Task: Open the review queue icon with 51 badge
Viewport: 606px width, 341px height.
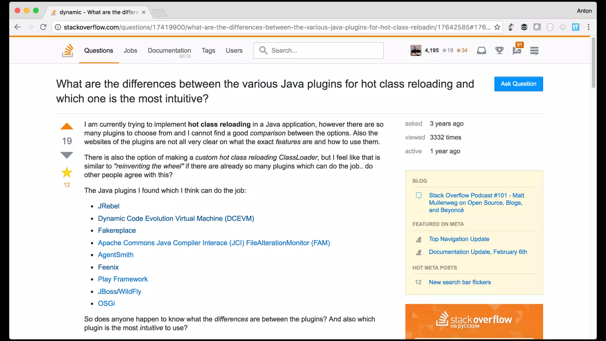Action: [x=517, y=51]
